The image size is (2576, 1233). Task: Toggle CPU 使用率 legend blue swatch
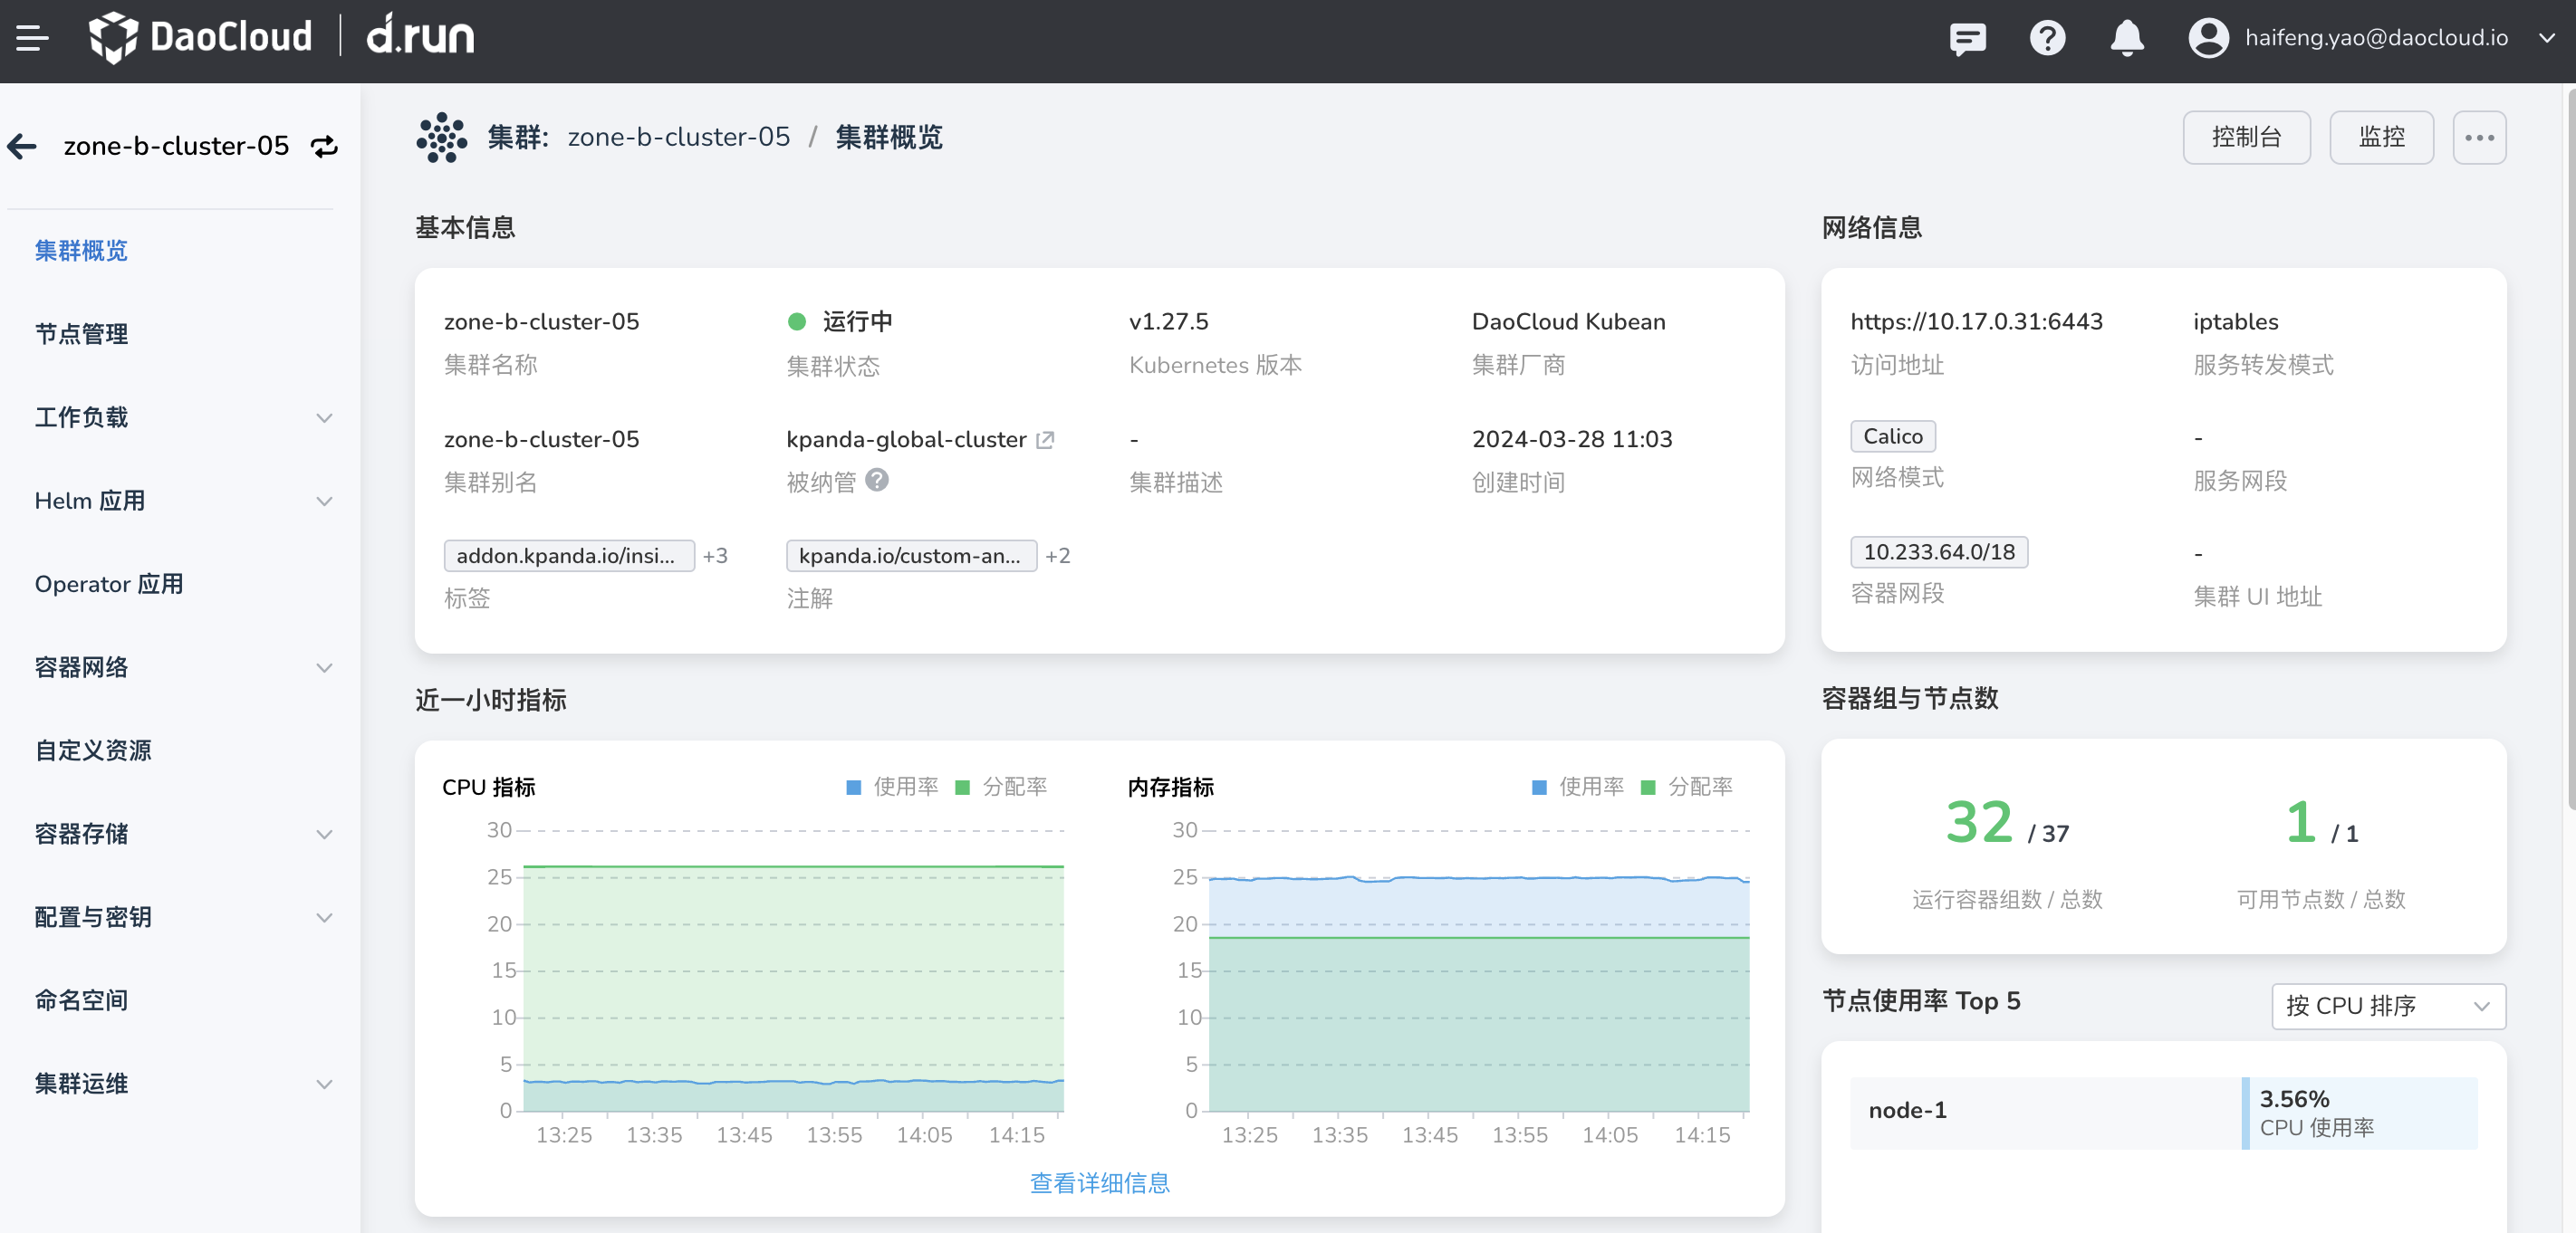click(x=853, y=788)
